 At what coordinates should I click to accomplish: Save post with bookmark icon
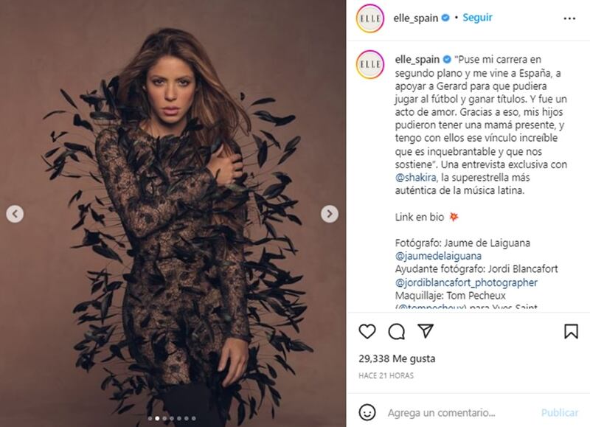(571, 331)
